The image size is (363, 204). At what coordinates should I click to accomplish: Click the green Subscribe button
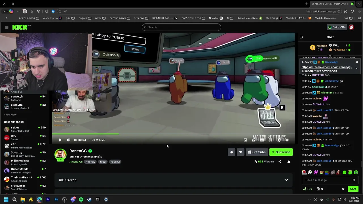(x=281, y=152)
